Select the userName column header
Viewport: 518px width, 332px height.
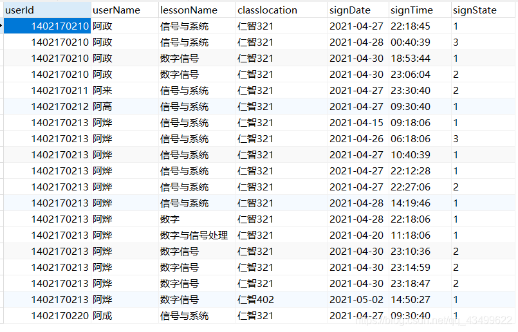[125, 10]
